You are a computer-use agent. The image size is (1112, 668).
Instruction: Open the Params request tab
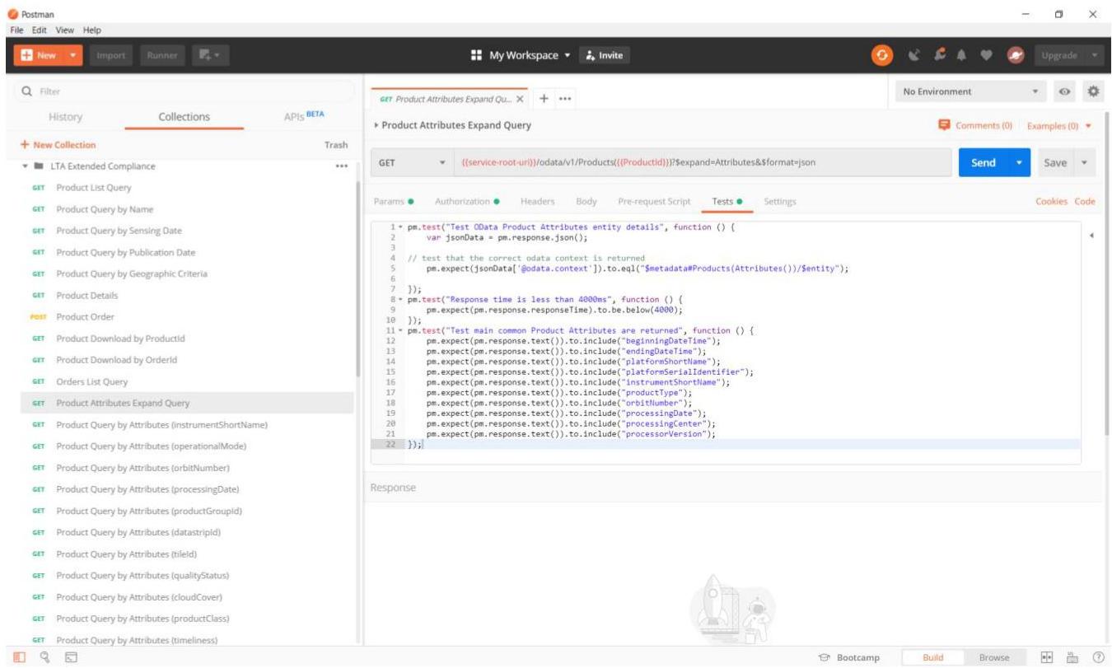[x=394, y=201]
